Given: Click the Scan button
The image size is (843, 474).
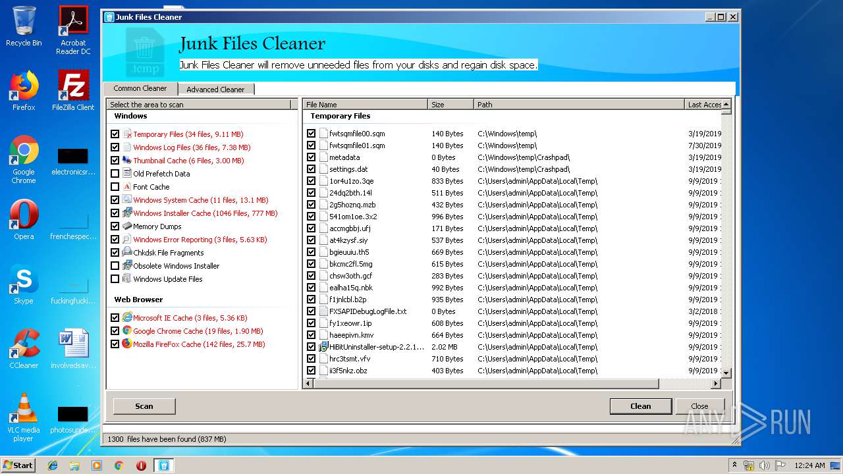Looking at the screenshot, I should [x=144, y=406].
